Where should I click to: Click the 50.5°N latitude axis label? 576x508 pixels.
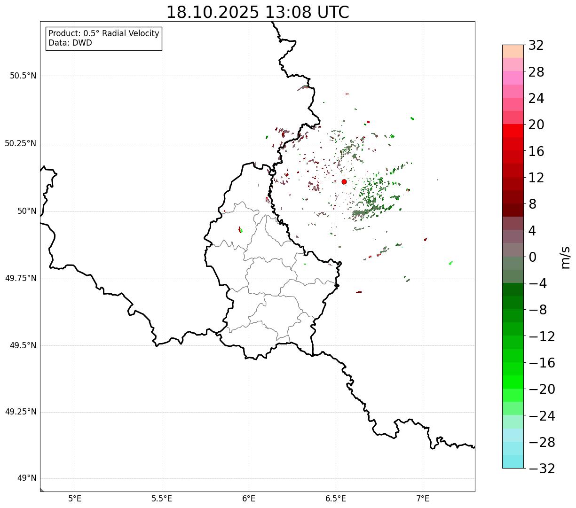coord(23,76)
